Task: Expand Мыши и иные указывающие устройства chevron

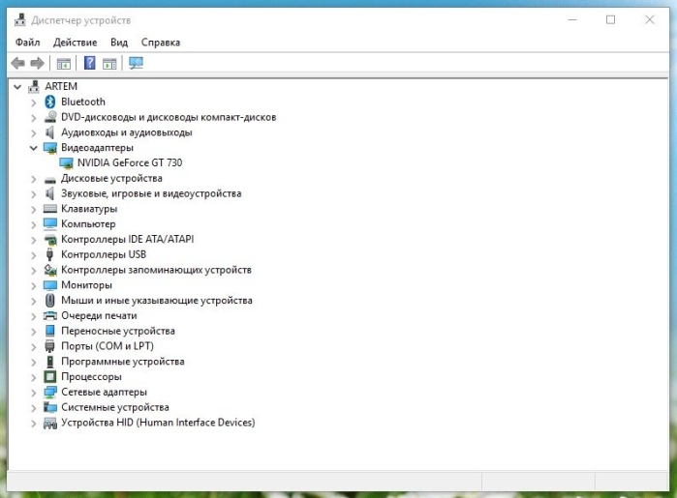Action: click(33, 301)
